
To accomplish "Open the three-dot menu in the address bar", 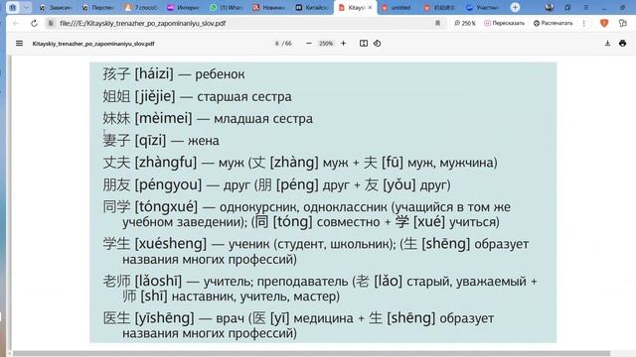I will (x=584, y=24).
